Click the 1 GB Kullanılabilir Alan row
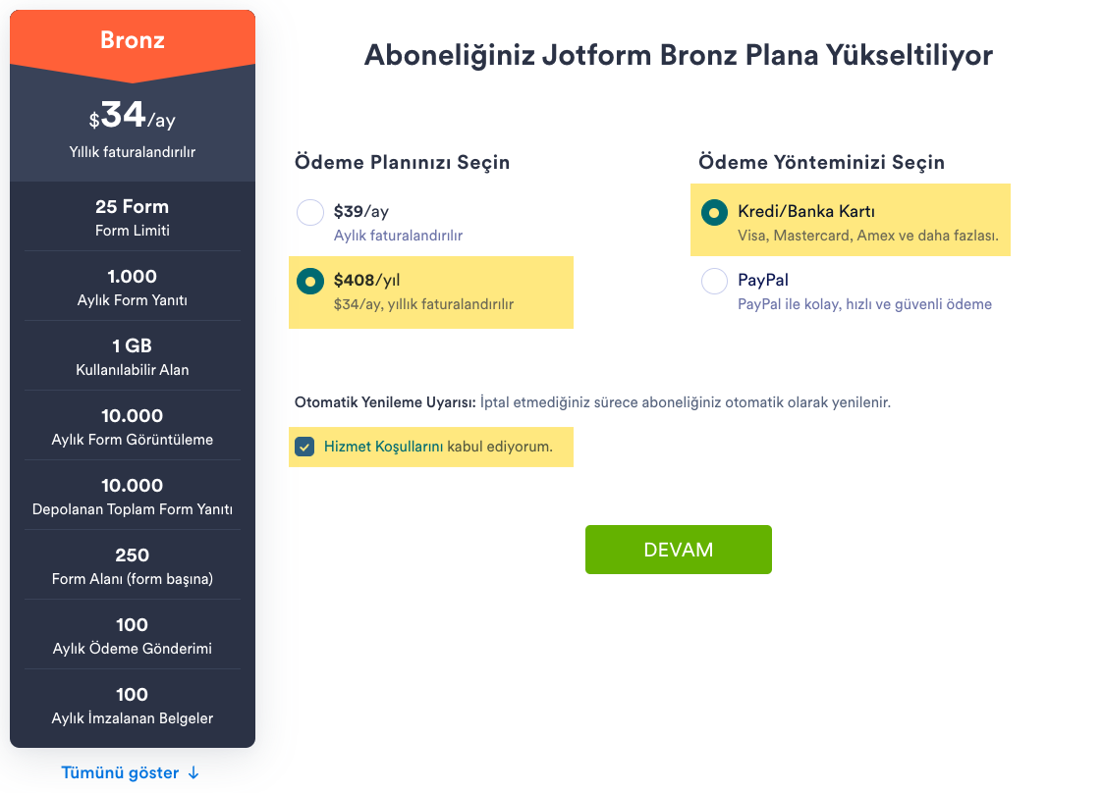1103x793 pixels. [x=133, y=356]
